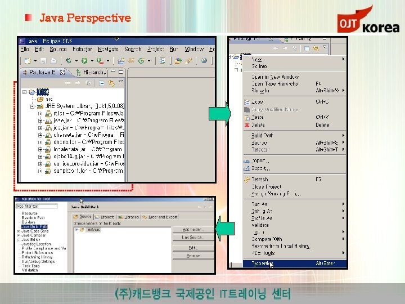
Task: Select Java Build Path in properties tree
Action: (35, 226)
